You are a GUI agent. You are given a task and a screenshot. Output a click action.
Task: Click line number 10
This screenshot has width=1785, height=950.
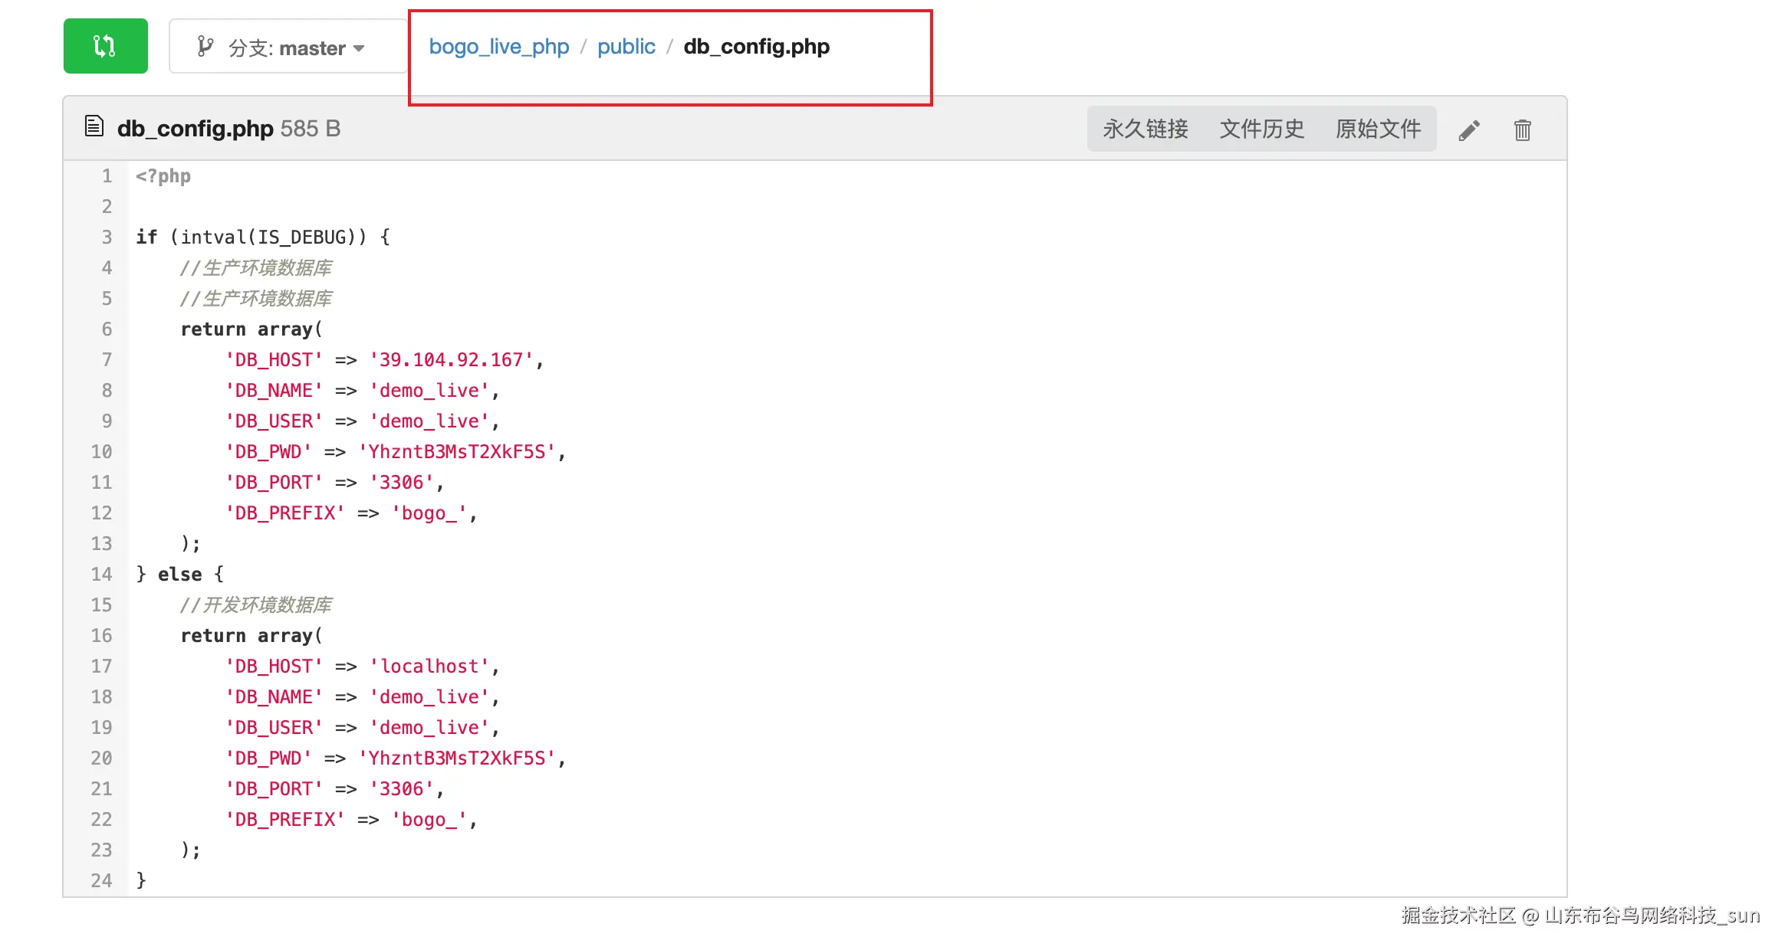[101, 452]
